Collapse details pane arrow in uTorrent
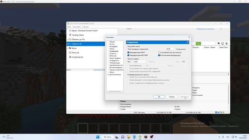Screen dimensions: 249x140 pyautogui.click(x=228, y=74)
